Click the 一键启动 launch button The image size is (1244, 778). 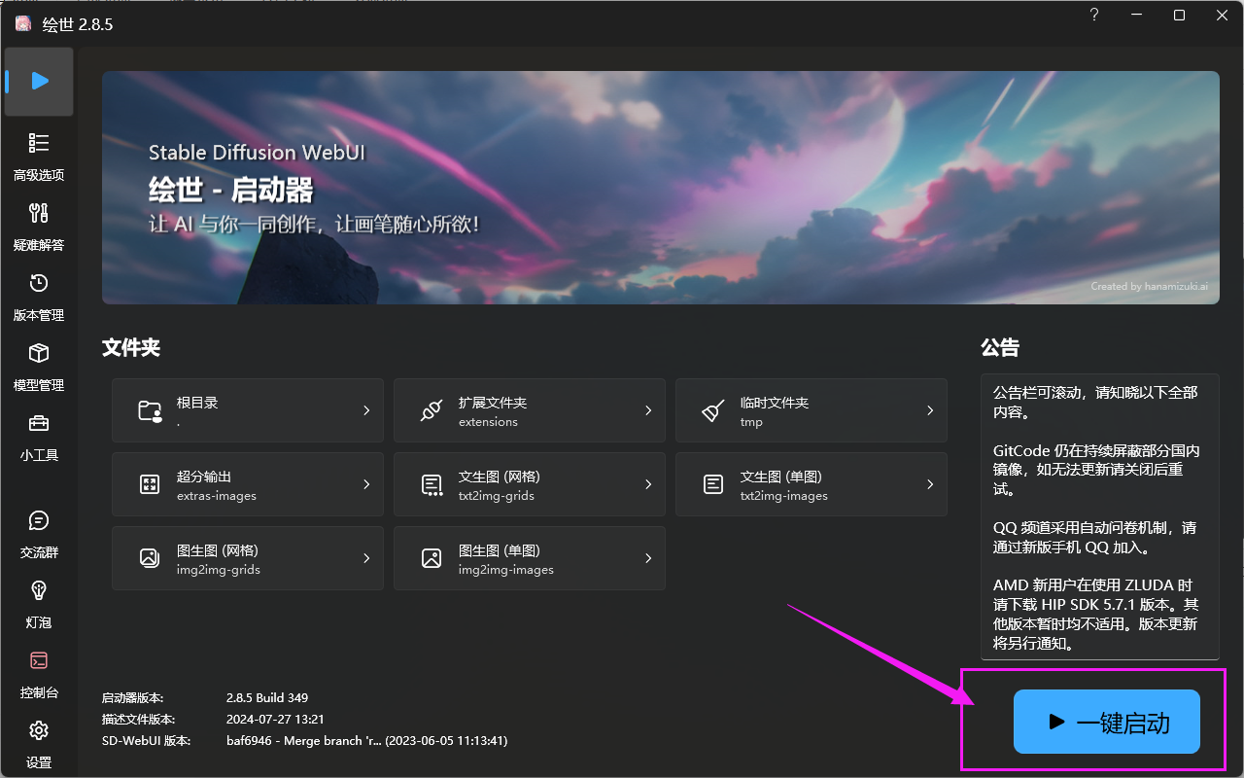click(1106, 723)
